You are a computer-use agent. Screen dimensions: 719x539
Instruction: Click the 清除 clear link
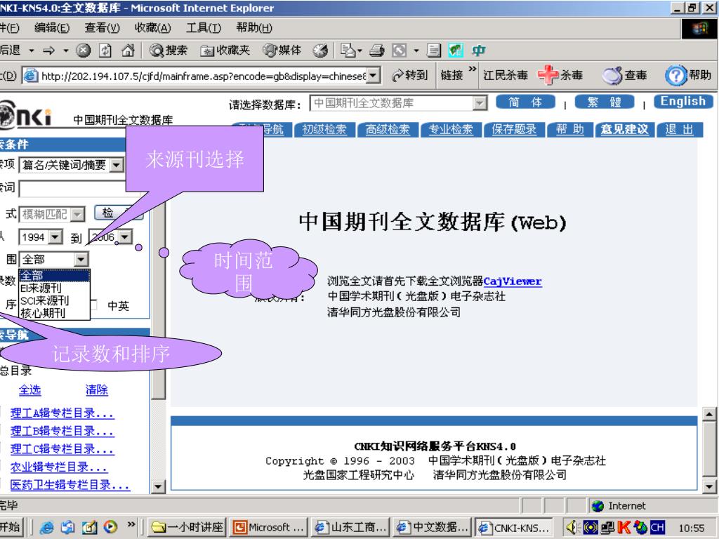click(x=97, y=390)
